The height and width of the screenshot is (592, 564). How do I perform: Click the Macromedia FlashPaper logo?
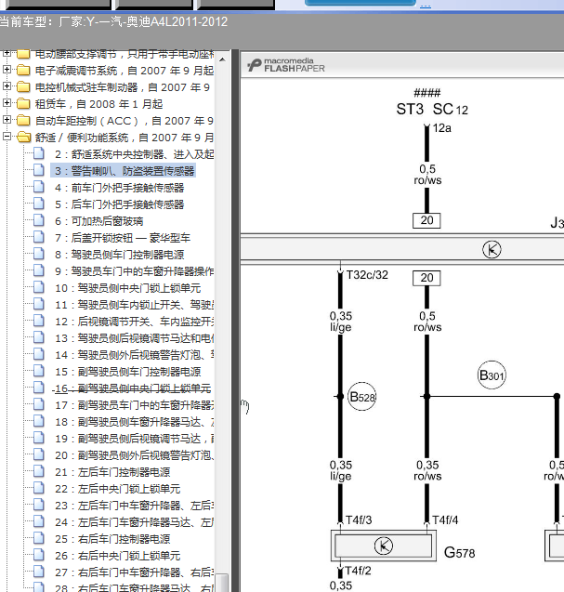[286, 65]
